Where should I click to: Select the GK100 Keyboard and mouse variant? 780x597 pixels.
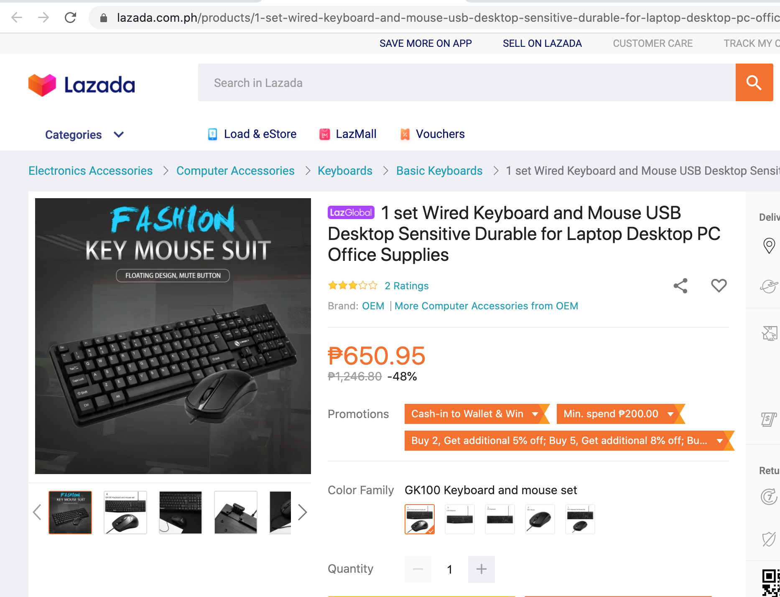[x=419, y=519]
